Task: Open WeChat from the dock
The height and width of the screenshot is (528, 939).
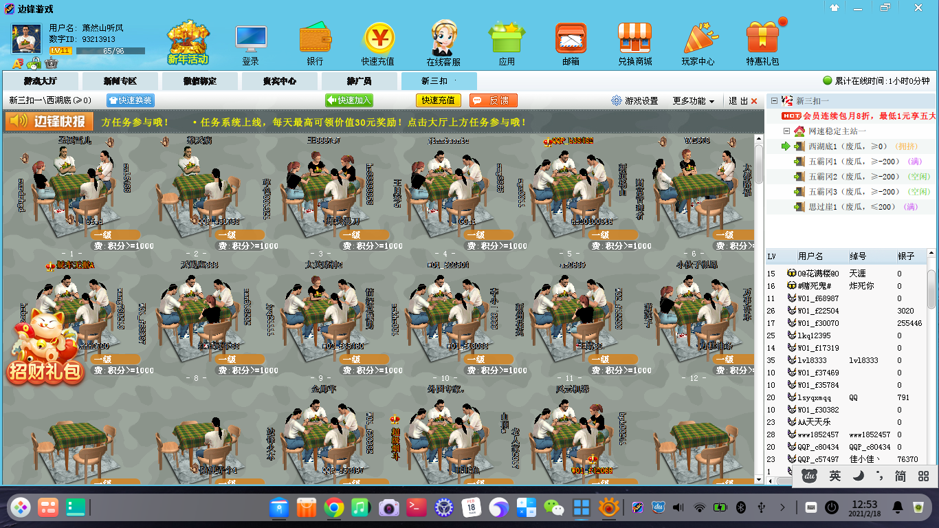Action: [554, 508]
